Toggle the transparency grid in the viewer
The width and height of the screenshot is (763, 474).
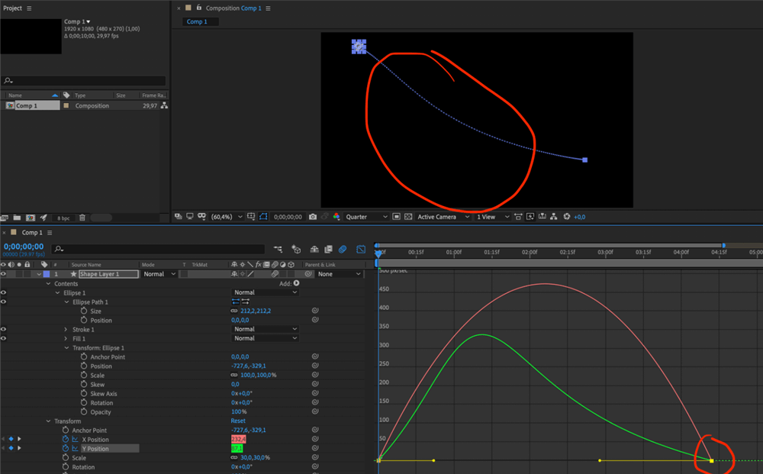(x=407, y=216)
